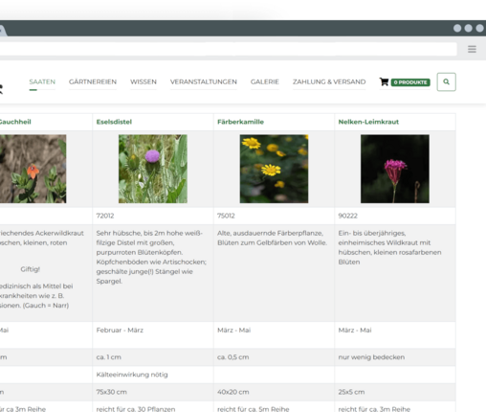Click spacing value 75x30 cm
Viewport: 486px width, 412px height.
click(x=112, y=392)
